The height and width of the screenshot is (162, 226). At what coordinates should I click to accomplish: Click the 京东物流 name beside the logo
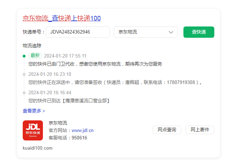[x=58, y=123]
